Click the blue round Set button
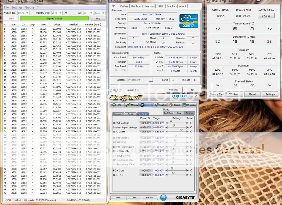Image resolution: width=282 pixels, height=205 pixels. click(x=163, y=198)
